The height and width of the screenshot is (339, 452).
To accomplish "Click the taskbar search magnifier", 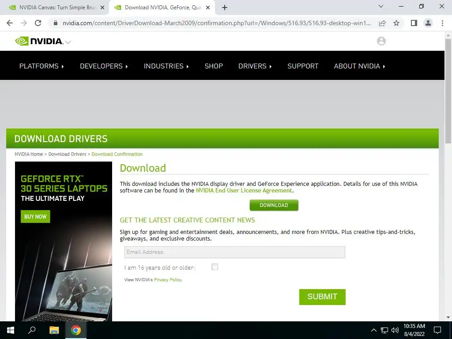I will (32, 330).
